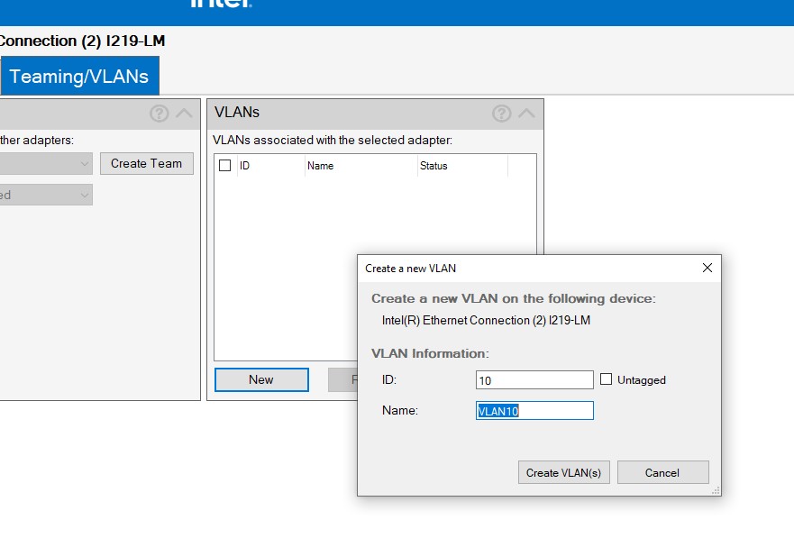Screen dimensions: 794x538
Task: Open help for the teaming panel
Action: (159, 114)
